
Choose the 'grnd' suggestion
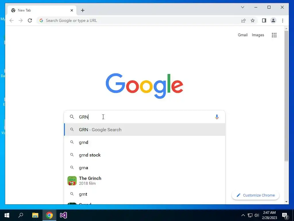point(144,142)
